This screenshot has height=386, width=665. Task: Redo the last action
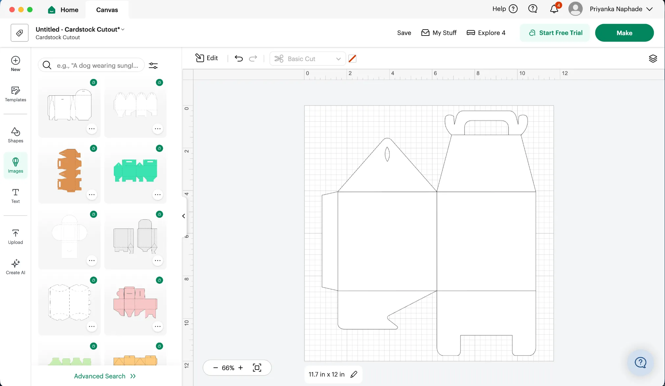coord(253,59)
